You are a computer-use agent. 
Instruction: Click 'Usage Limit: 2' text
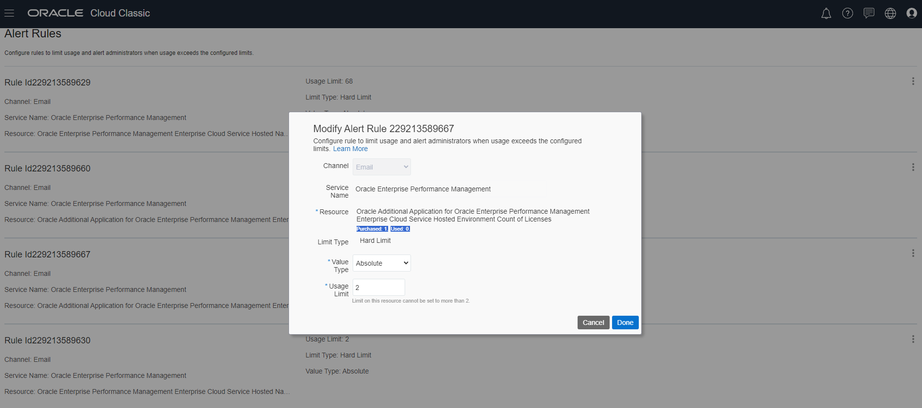tap(327, 339)
